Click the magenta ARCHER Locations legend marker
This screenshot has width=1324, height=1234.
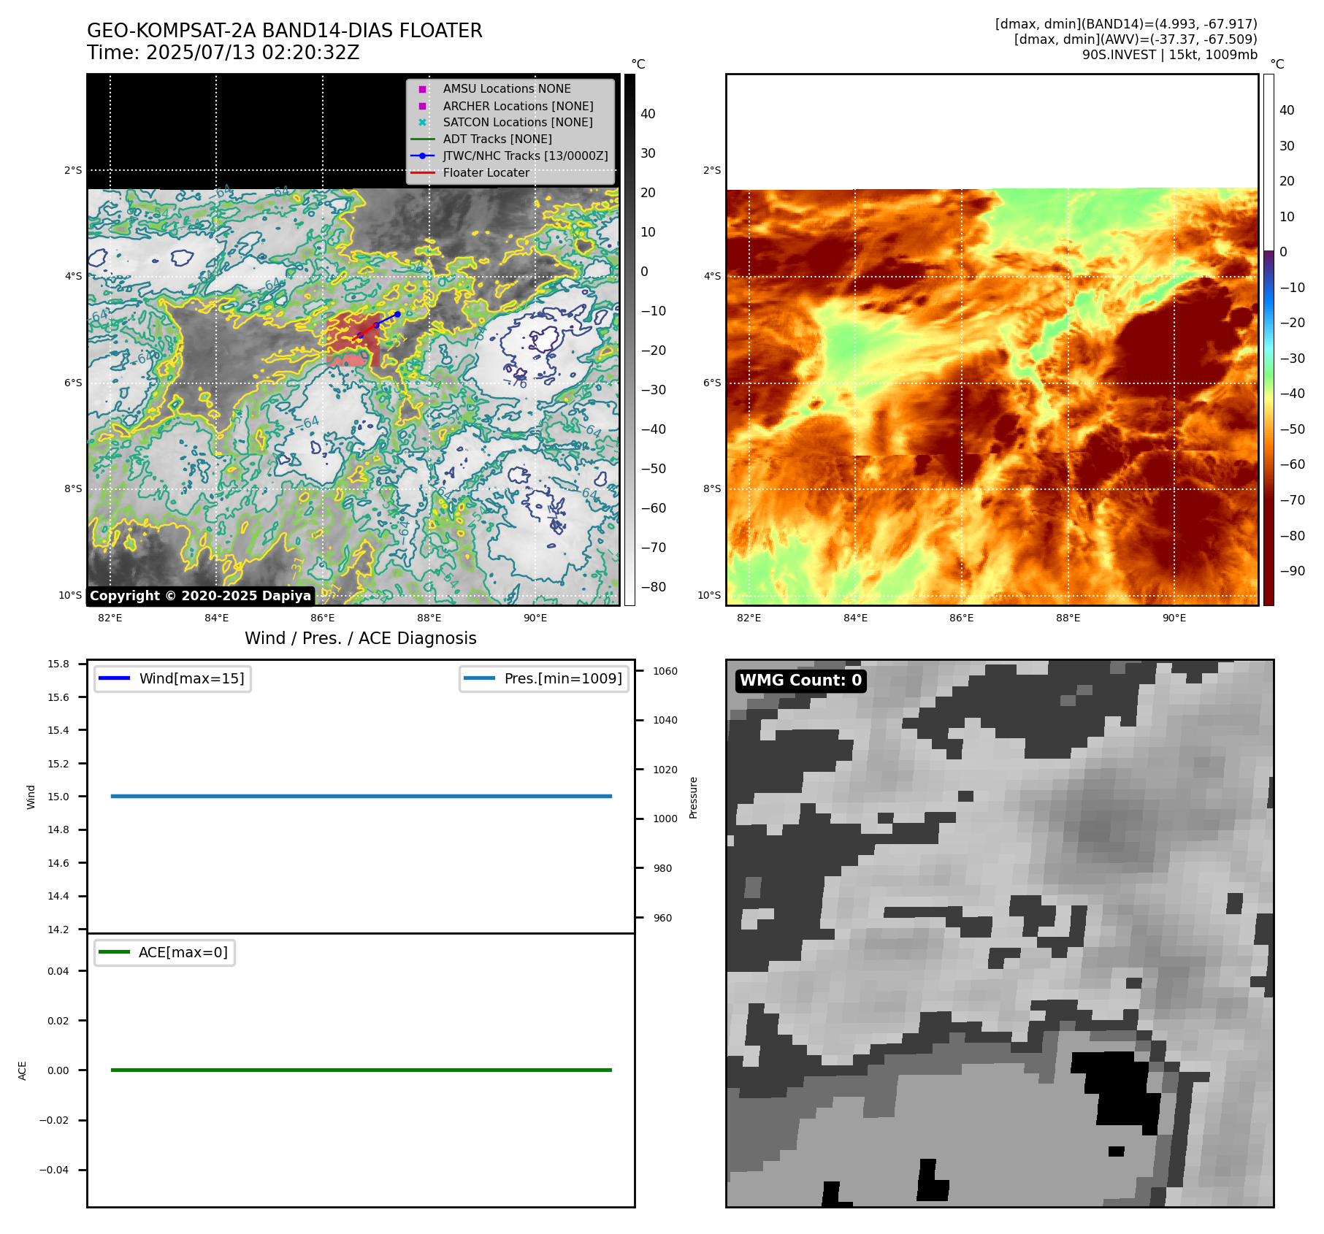(x=422, y=106)
